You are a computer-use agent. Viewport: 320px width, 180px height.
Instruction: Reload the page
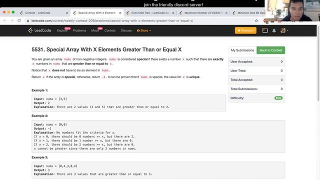point(19,20)
